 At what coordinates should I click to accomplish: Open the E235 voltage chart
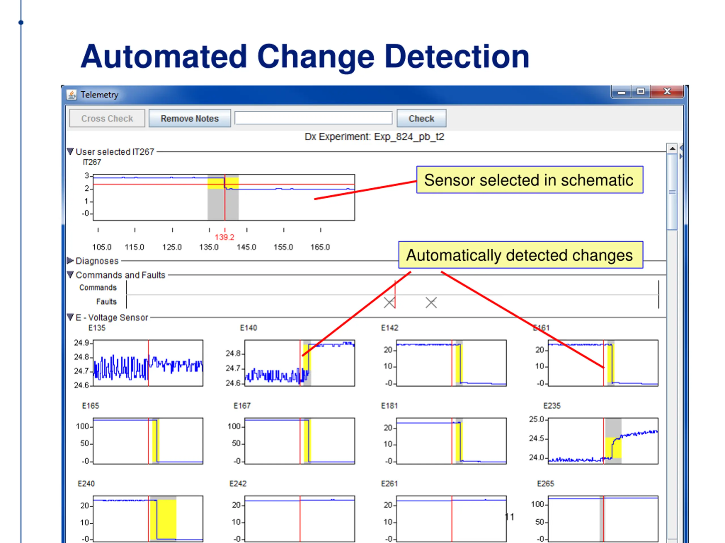tap(603, 441)
